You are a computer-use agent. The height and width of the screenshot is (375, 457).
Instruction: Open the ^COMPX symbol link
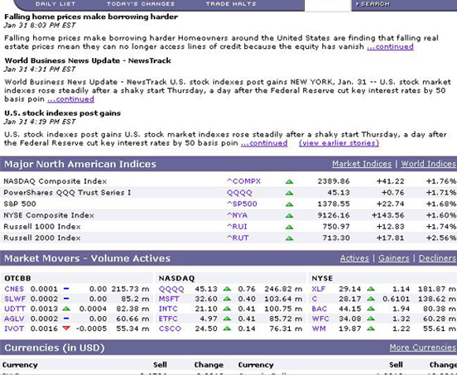pyautogui.click(x=243, y=181)
